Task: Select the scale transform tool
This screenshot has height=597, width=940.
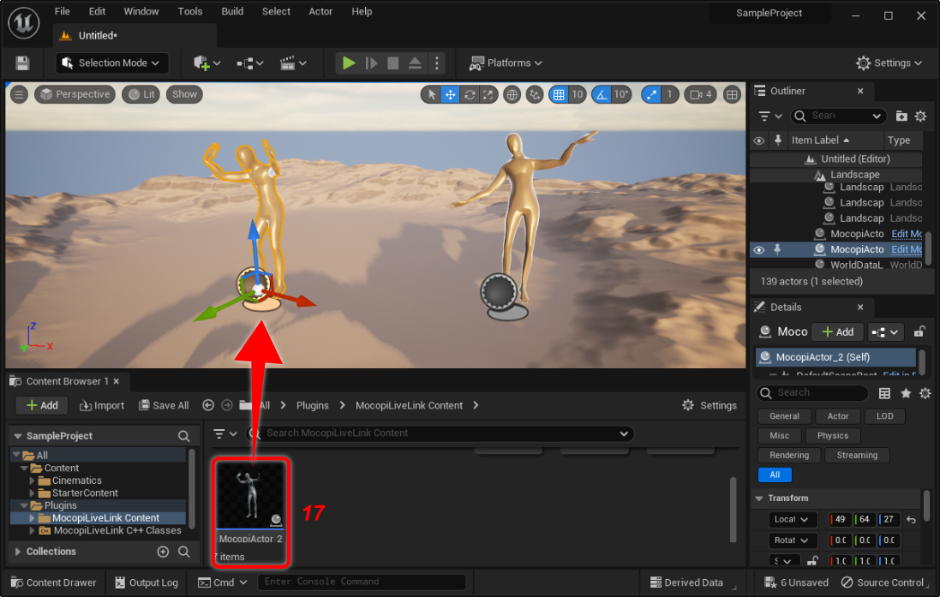Action: pyautogui.click(x=488, y=95)
